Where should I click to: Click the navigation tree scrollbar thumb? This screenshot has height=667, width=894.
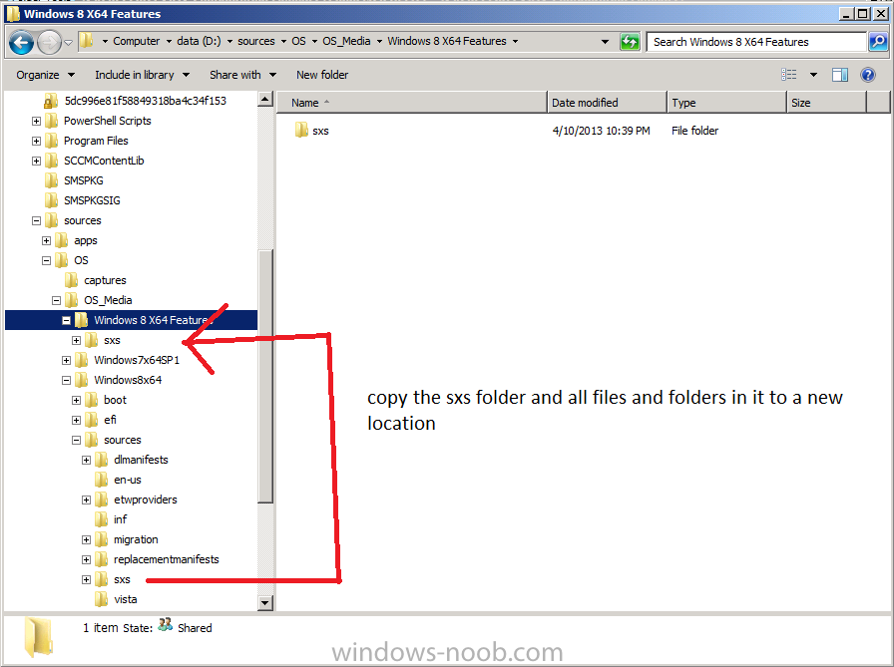coord(265,376)
